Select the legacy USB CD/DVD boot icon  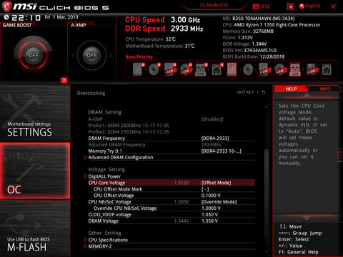279,69
